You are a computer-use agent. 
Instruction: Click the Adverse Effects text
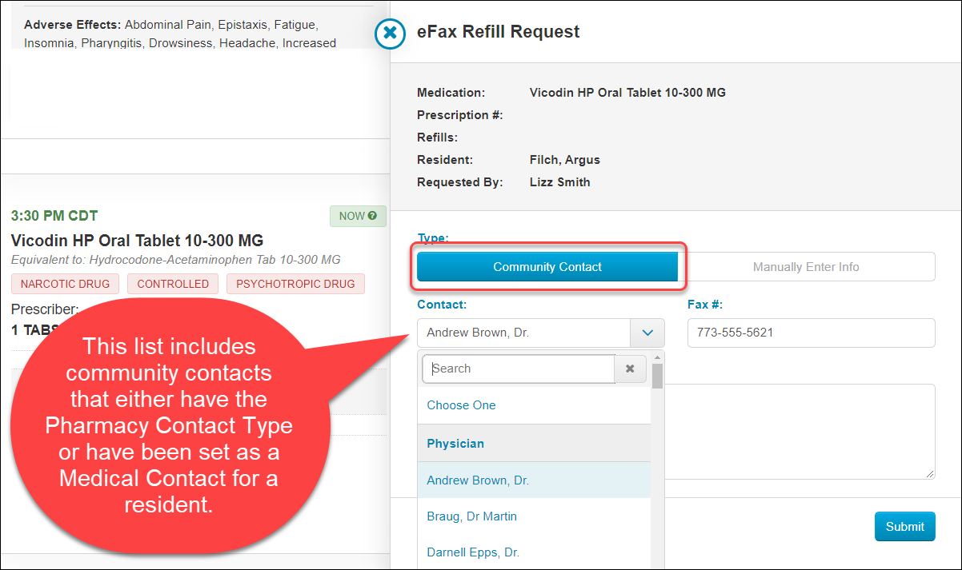tap(180, 34)
